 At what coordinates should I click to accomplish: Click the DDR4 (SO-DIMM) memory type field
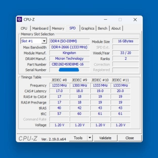click(69, 41)
